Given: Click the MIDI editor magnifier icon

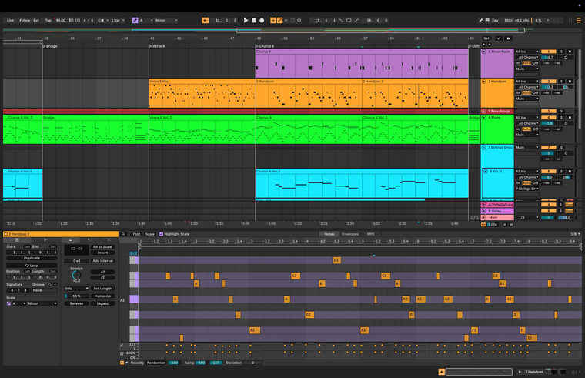Looking at the screenshot, I should click(x=123, y=234).
